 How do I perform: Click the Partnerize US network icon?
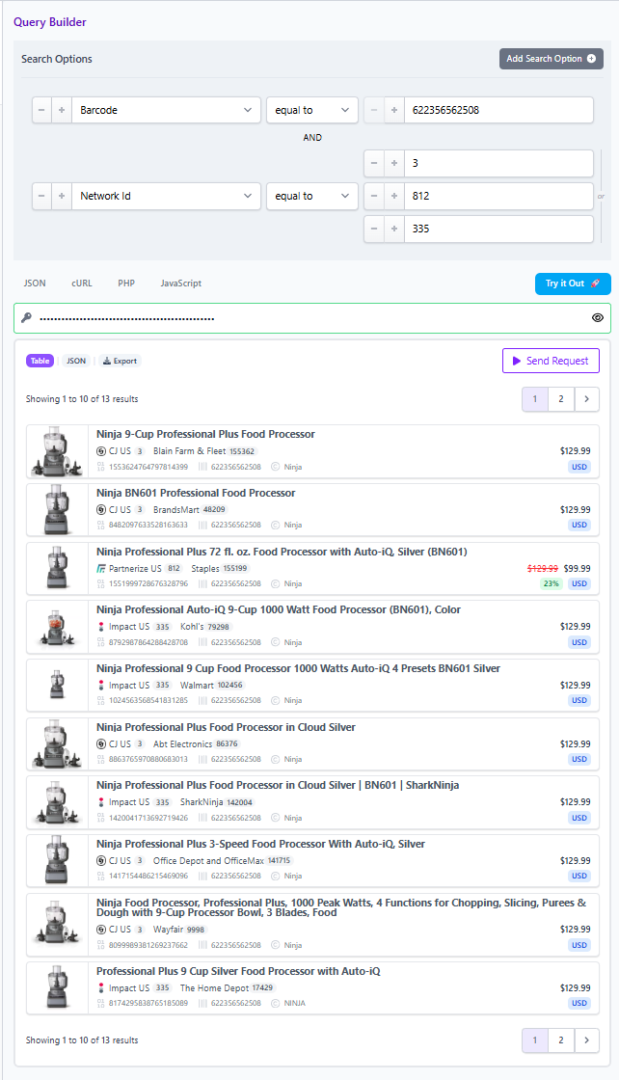point(101,568)
